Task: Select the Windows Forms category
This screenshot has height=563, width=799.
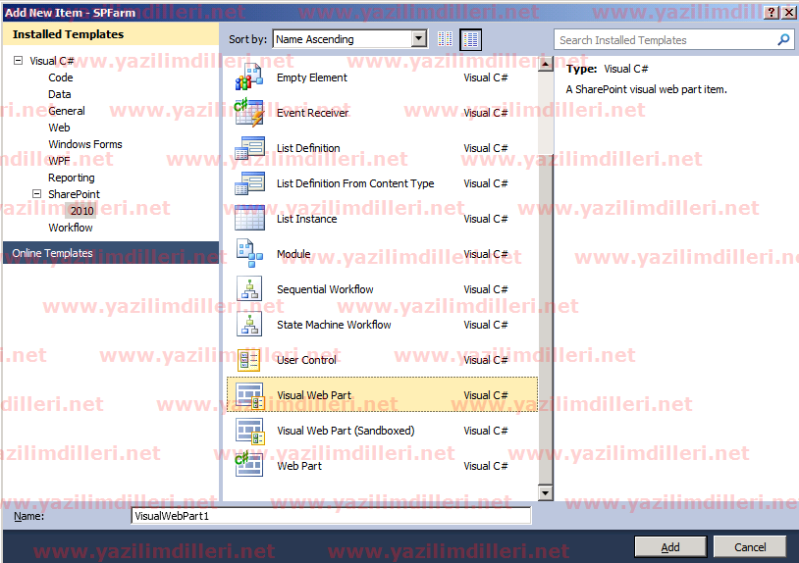Action: 85,144
